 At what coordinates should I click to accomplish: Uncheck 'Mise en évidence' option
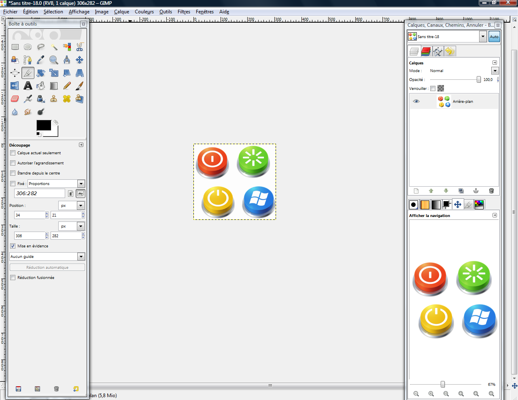coord(13,246)
